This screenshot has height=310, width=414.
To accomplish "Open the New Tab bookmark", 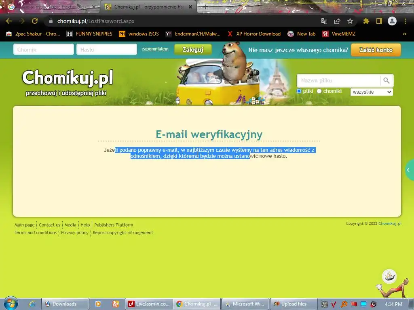I will 302,34.
